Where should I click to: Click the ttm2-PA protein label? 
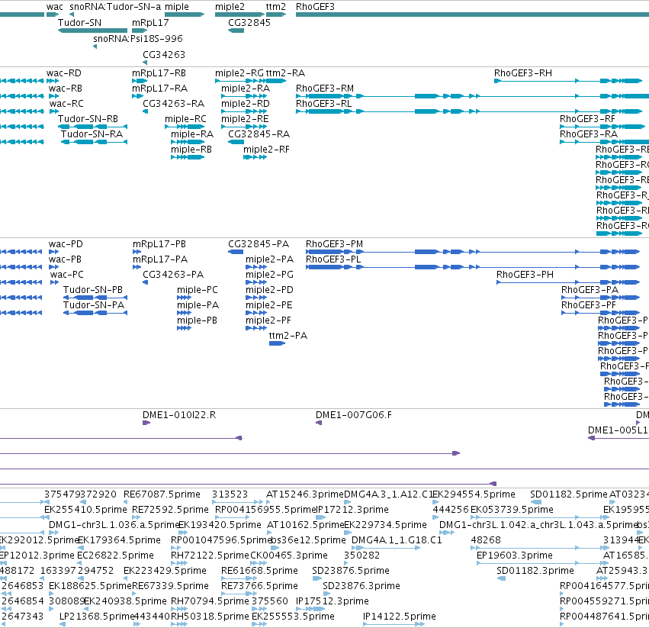[288, 336]
